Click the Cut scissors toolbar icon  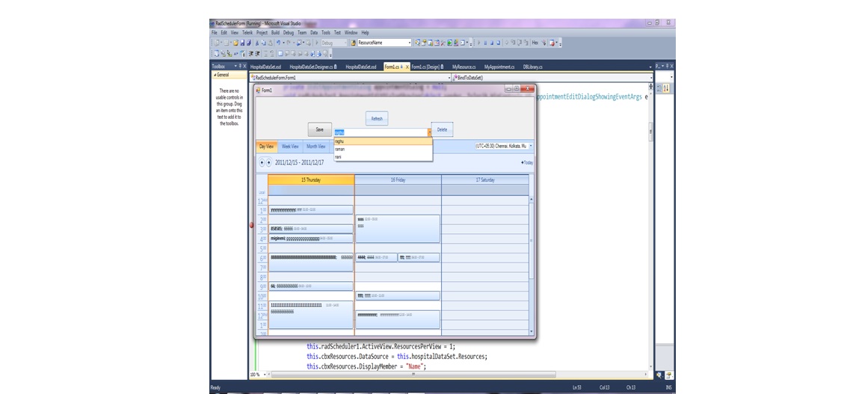tap(257, 43)
